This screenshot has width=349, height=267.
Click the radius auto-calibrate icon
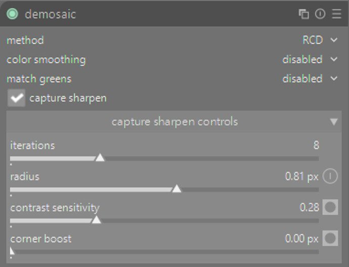point(330,177)
